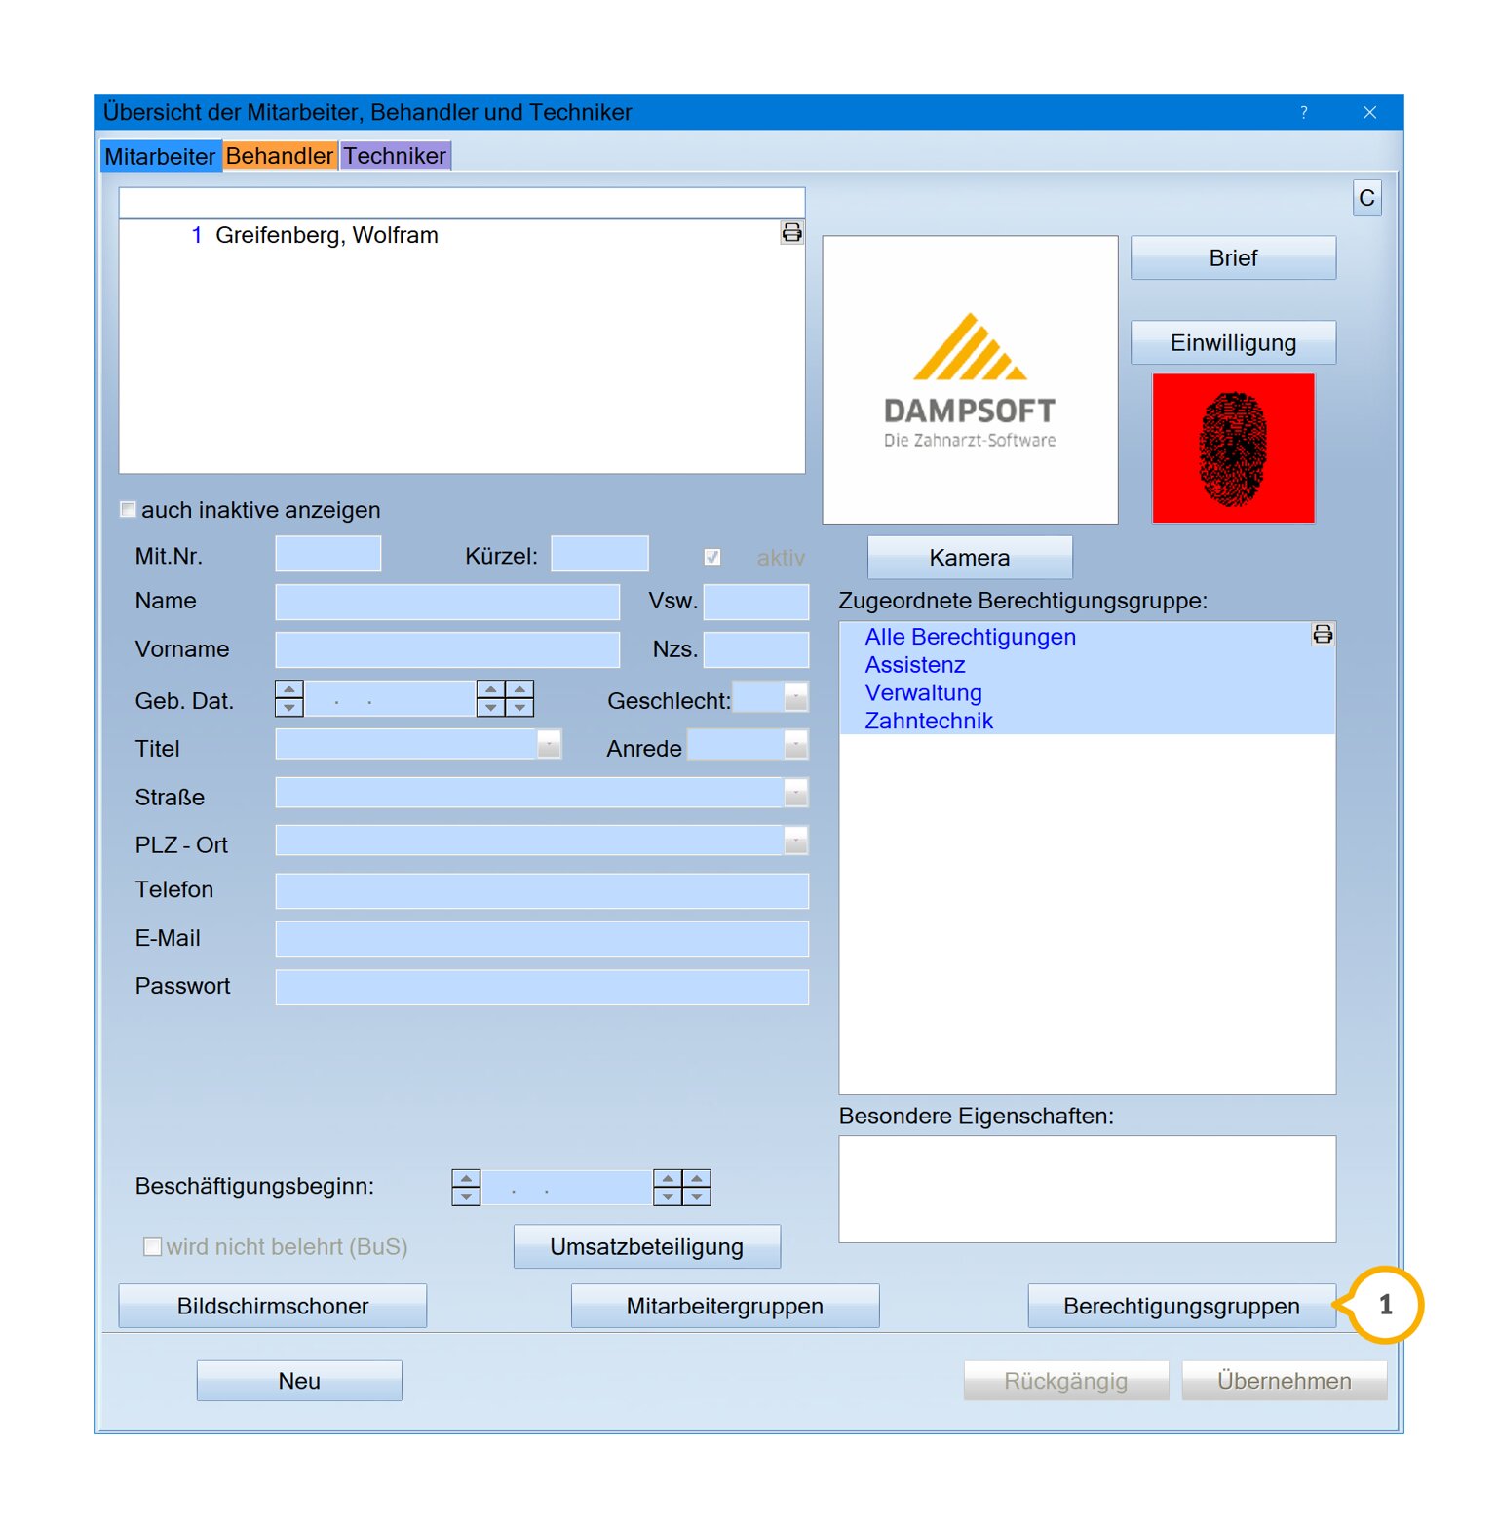Select the 'Assistenz' group
This screenshot has height=1528, width=1498.
(x=915, y=665)
